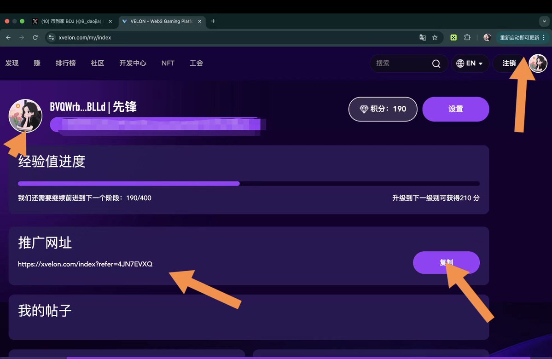Open the 赚 nav menu
Image resolution: width=552 pixels, height=359 pixels.
(x=37, y=63)
